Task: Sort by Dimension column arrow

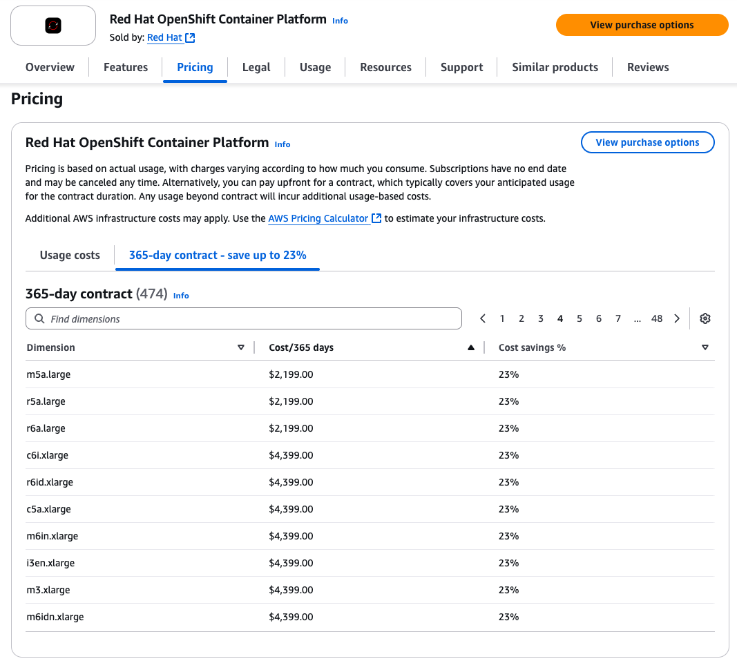Action: tap(240, 347)
